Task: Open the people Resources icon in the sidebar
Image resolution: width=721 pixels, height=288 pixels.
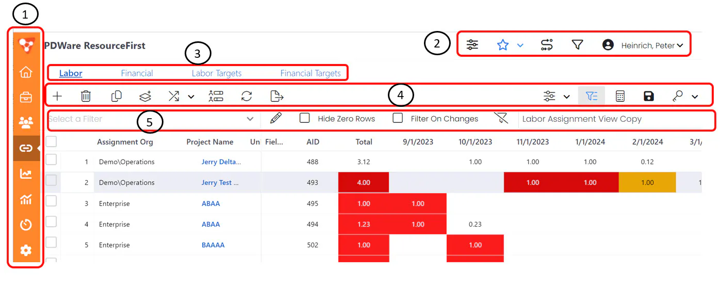Action: (25, 122)
